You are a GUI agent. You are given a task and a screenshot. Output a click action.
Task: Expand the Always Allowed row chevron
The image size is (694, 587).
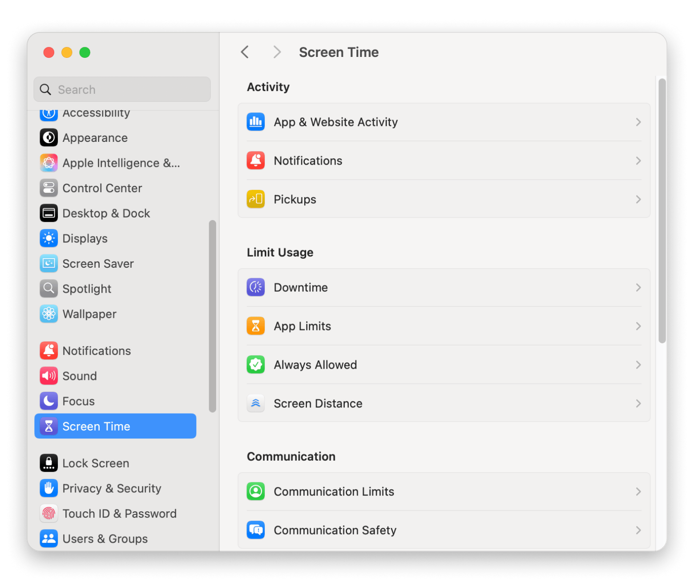pyautogui.click(x=638, y=365)
